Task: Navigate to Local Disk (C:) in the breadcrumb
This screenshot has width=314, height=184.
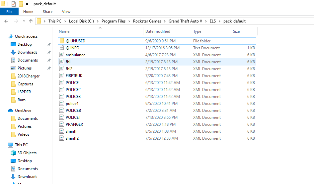Action: pyautogui.click(x=82, y=21)
